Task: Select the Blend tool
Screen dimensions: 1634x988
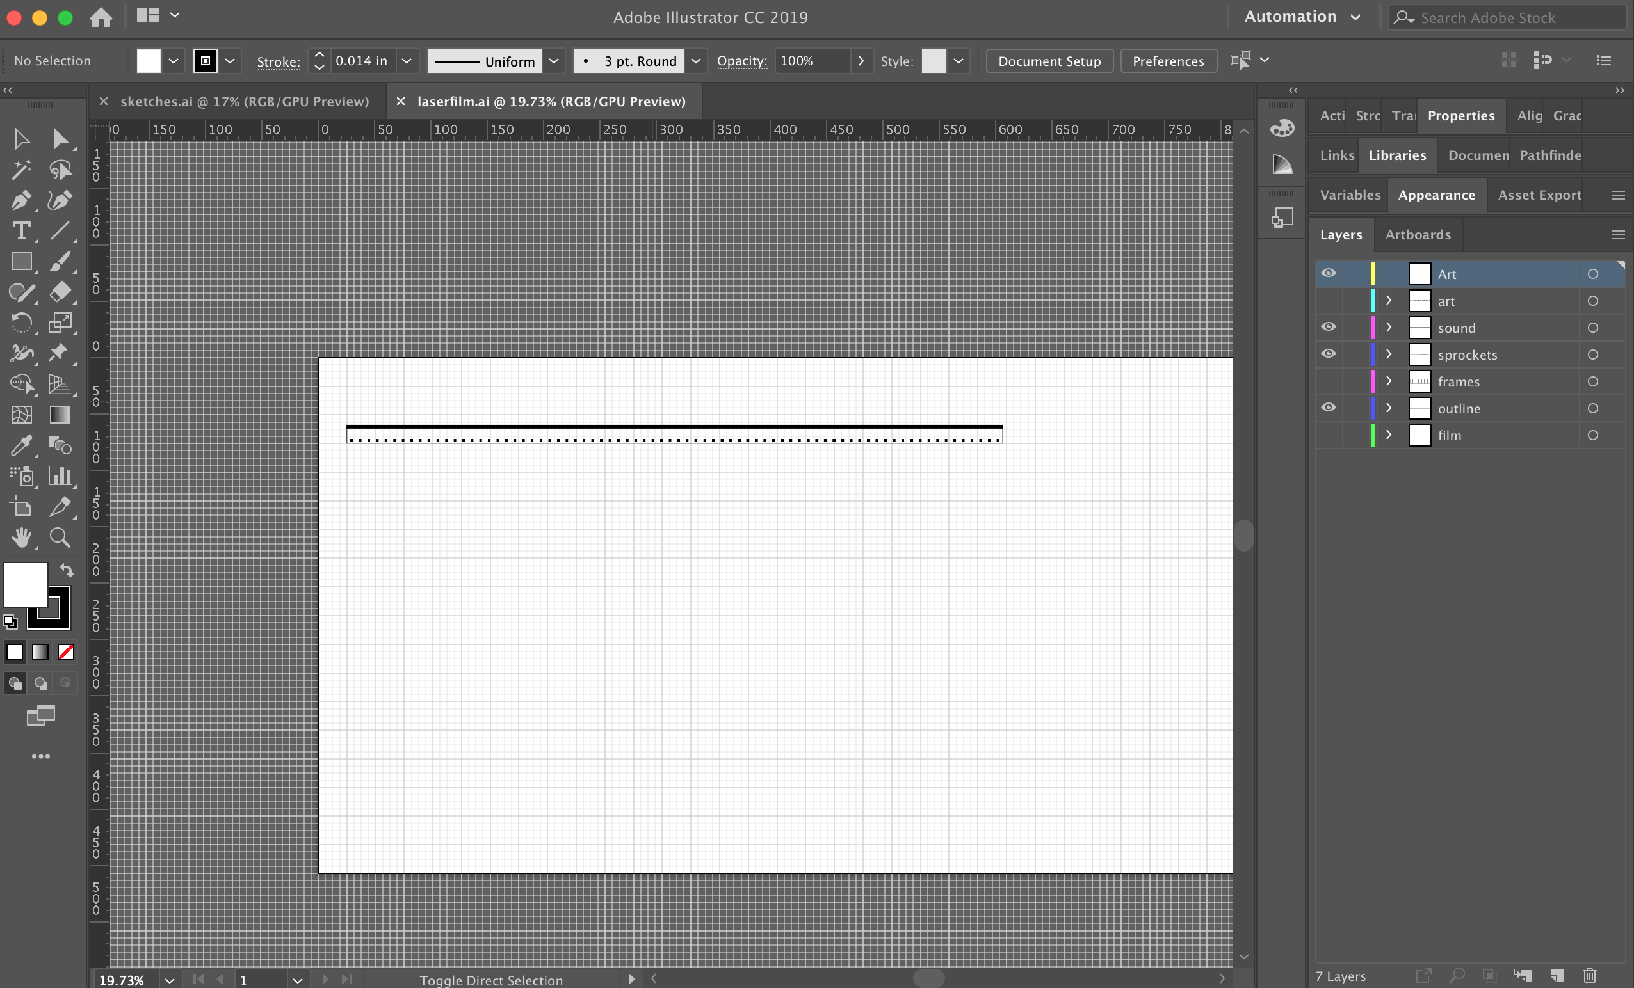Action: 60,445
